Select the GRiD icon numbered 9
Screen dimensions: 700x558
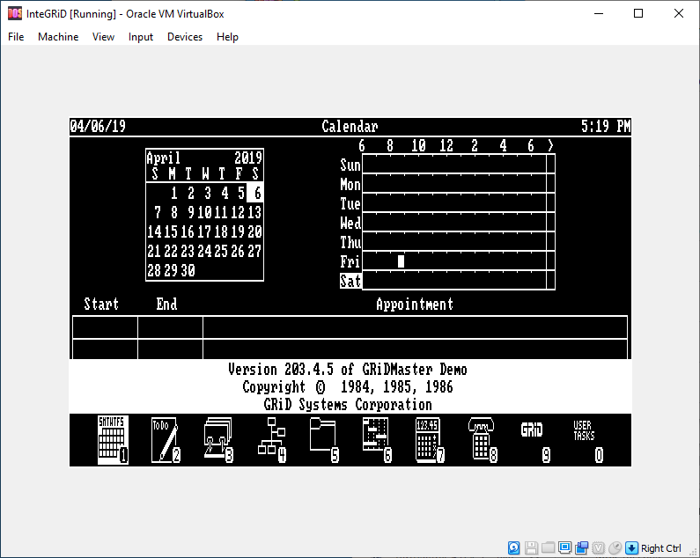[534, 439]
